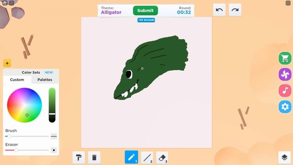Switch to the Custom color tab
The height and width of the screenshot is (165, 293).
point(17,80)
